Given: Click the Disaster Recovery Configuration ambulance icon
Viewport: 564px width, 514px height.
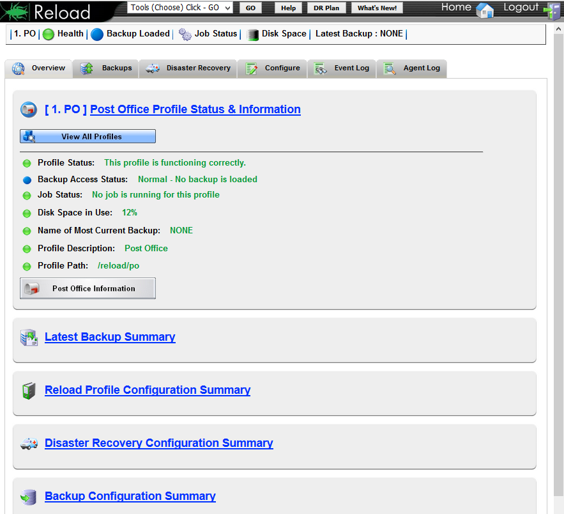Looking at the screenshot, I should 29,444.
